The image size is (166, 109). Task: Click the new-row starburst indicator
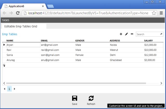pos(4,65)
